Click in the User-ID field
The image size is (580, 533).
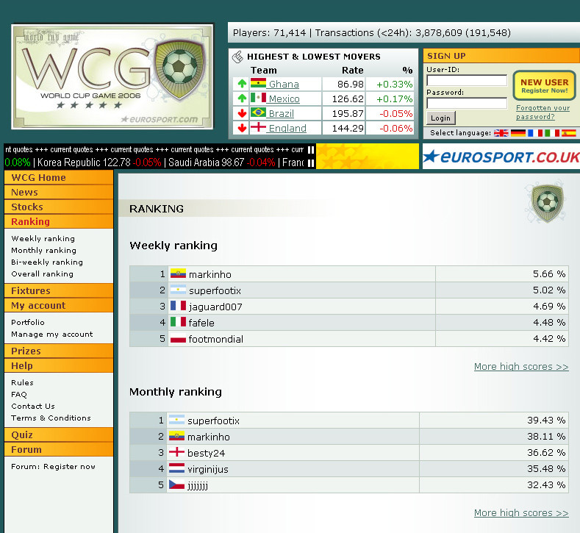pyautogui.click(x=467, y=80)
